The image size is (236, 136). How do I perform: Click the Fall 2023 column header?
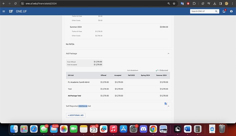pyautogui.click(x=131, y=75)
